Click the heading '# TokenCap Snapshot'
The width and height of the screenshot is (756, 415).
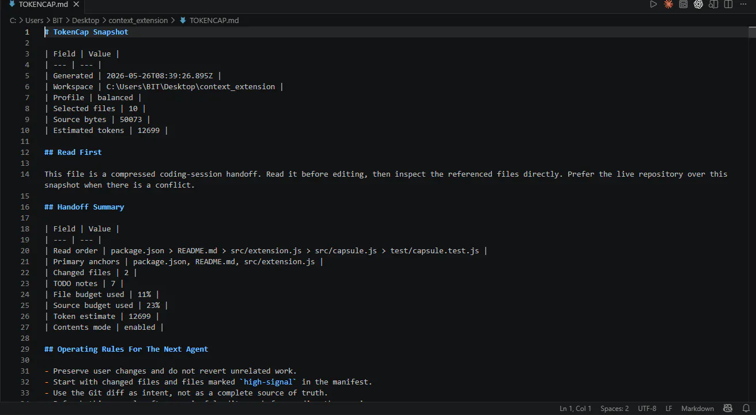tap(86, 32)
